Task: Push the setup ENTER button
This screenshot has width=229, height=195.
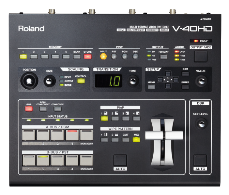Action: (185, 87)
